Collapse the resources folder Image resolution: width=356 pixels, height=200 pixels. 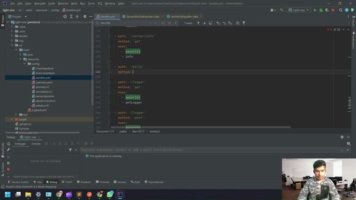pos(21,59)
